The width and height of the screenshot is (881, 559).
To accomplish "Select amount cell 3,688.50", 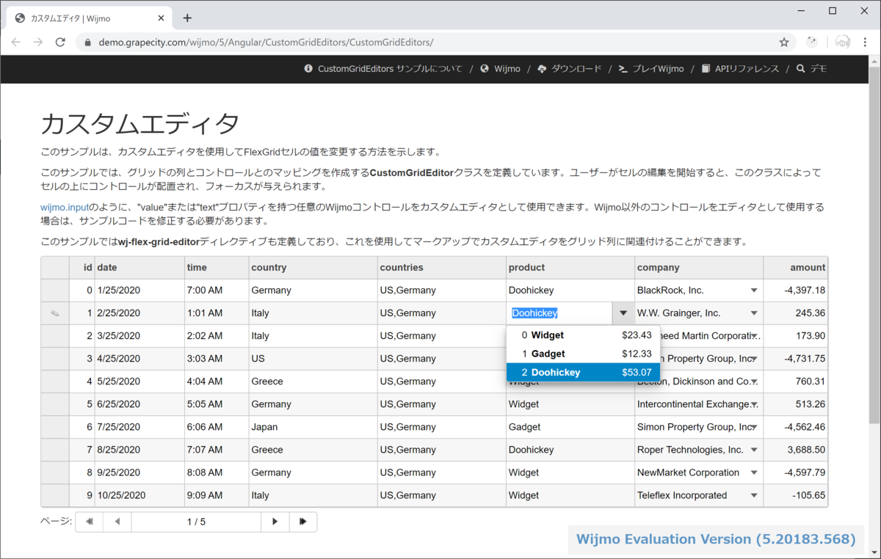I will [796, 450].
